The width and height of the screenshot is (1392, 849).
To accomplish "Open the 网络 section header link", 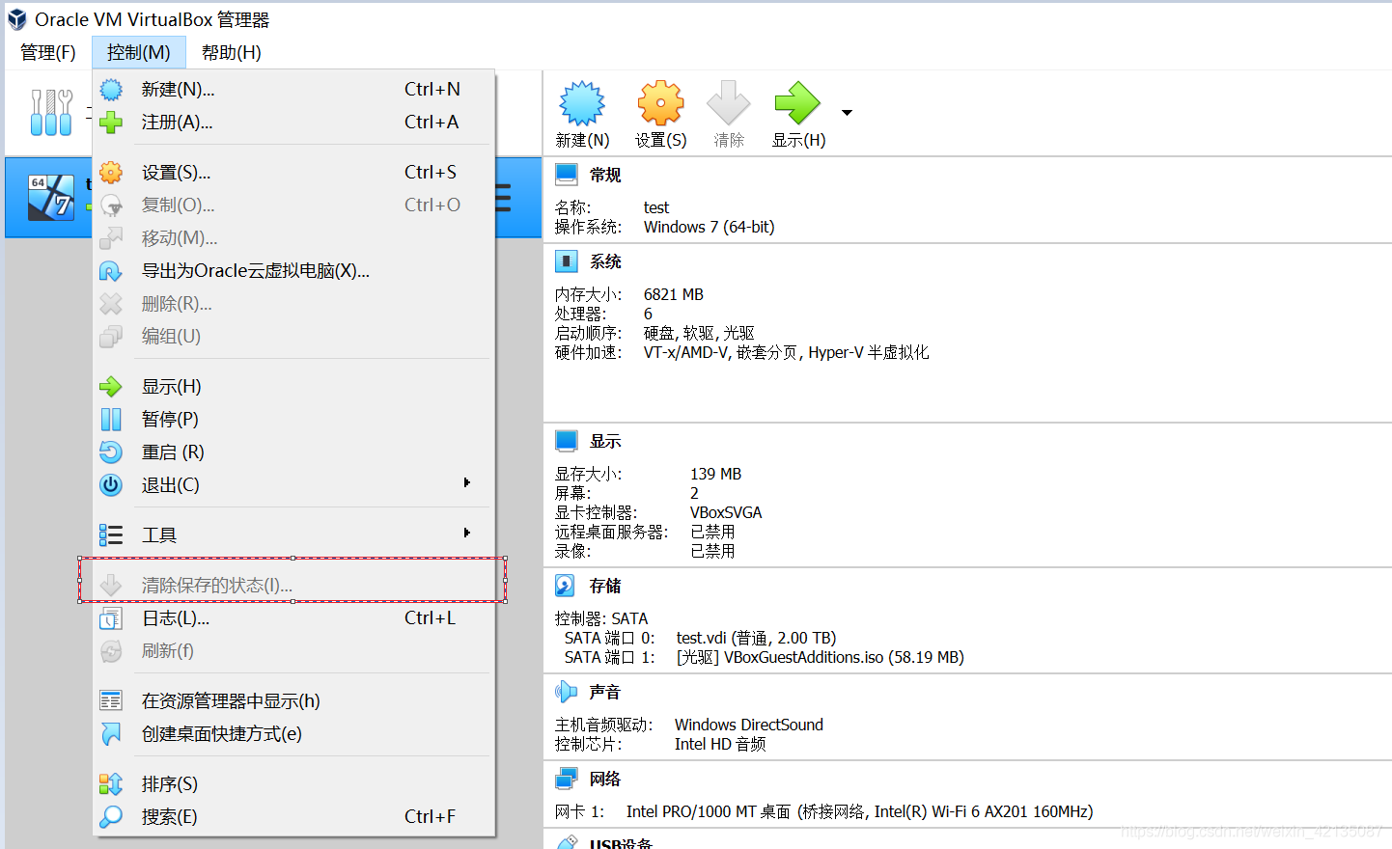I will click(605, 779).
